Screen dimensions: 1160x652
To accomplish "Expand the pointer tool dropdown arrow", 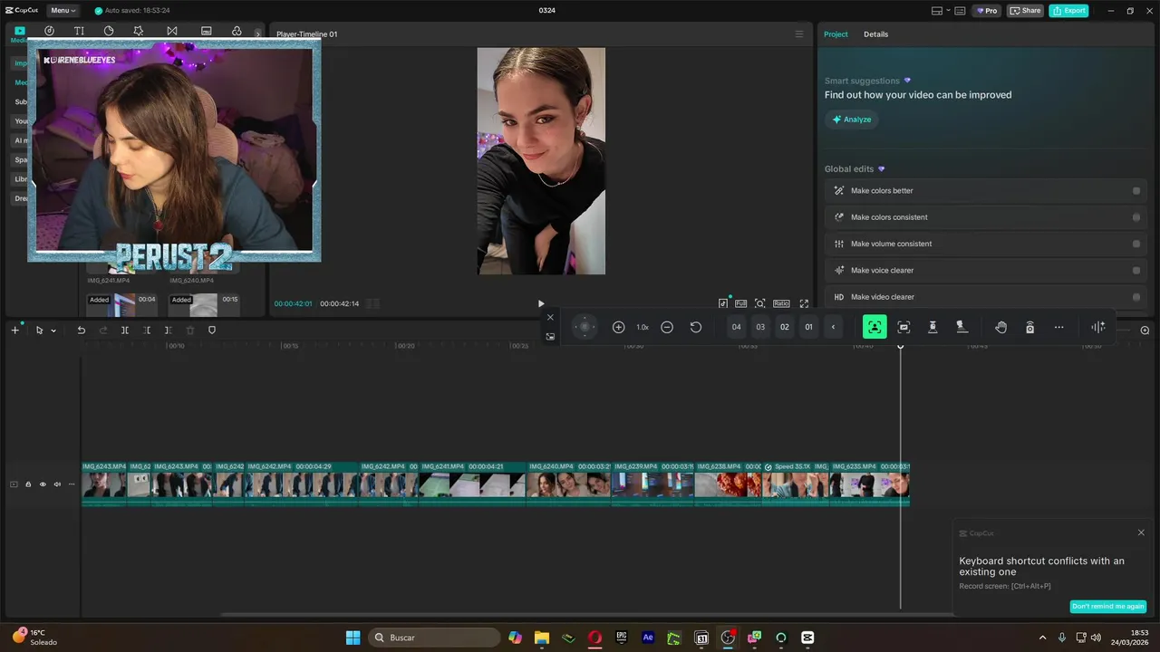I will (x=53, y=331).
